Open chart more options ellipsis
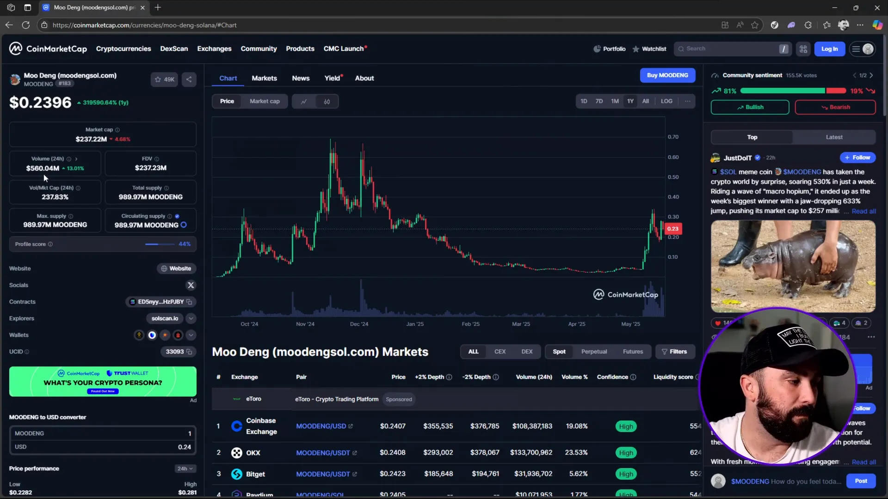The height and width of the screenshot is (499, 888). coord(688,101)
